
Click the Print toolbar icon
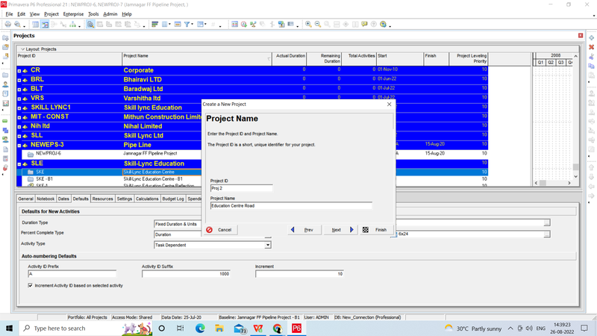7,25
